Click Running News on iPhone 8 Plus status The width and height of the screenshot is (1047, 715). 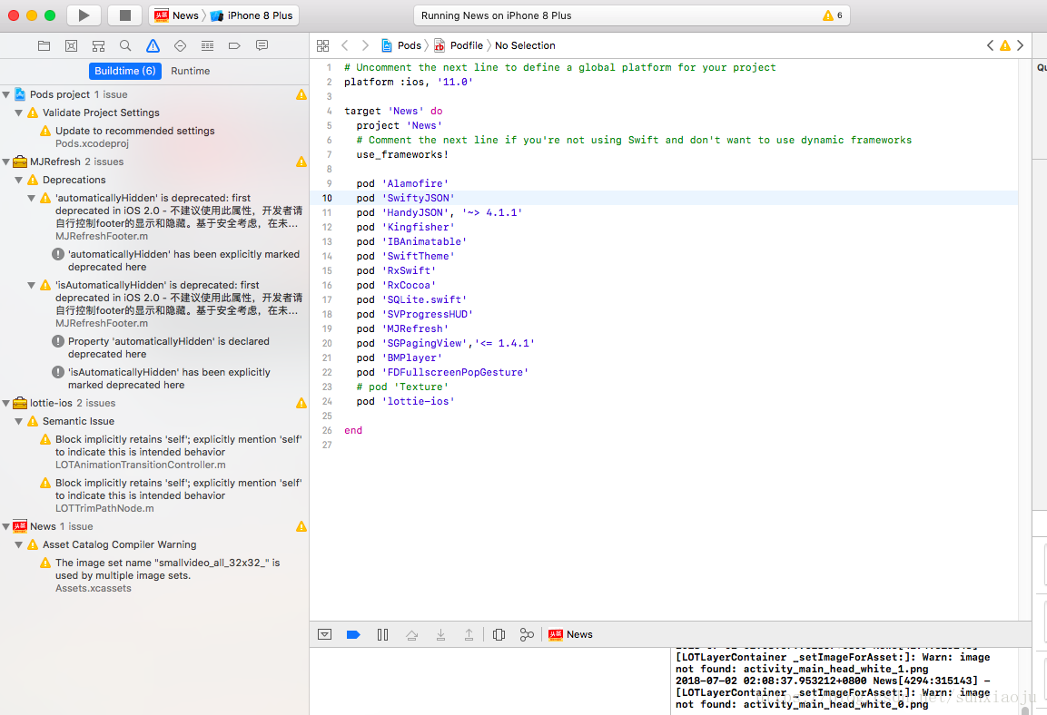tap(496, 15)
